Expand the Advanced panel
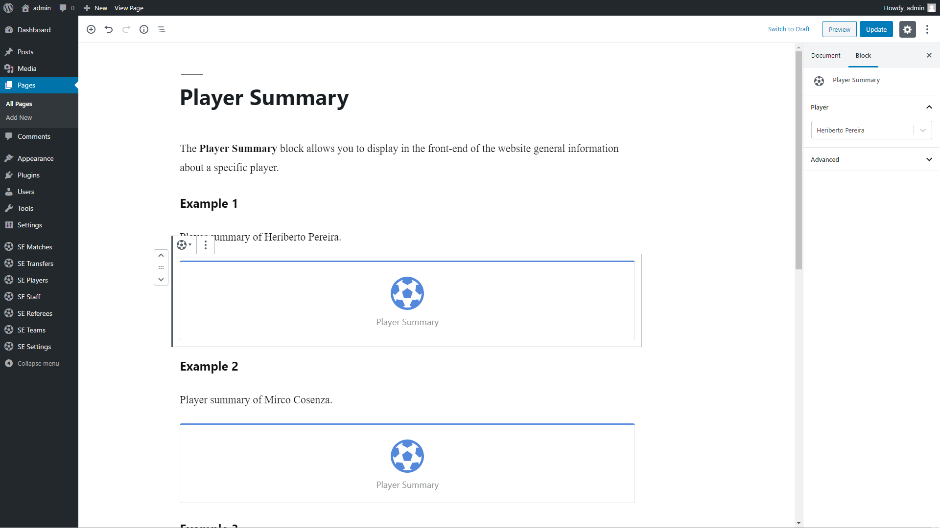Image resolution: width=940 pixels, height=528 pixels. point(871,159)
